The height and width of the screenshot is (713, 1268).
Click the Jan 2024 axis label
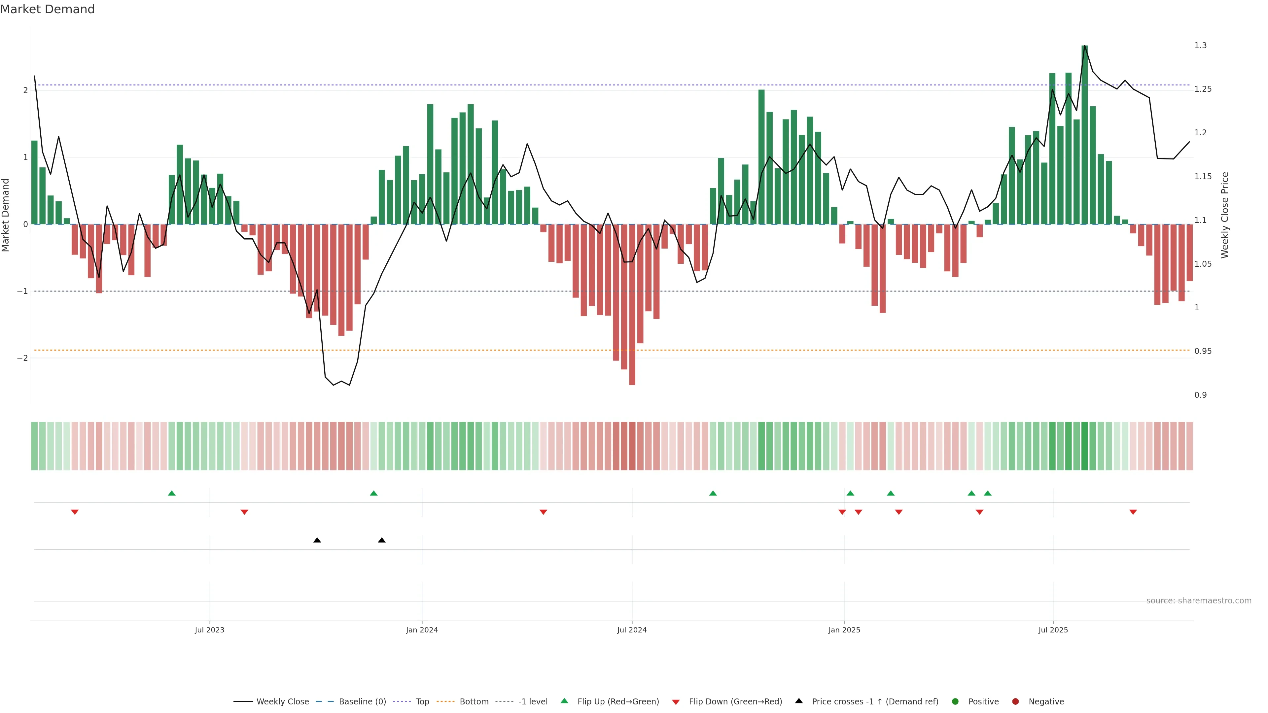(x=422, y=630)
